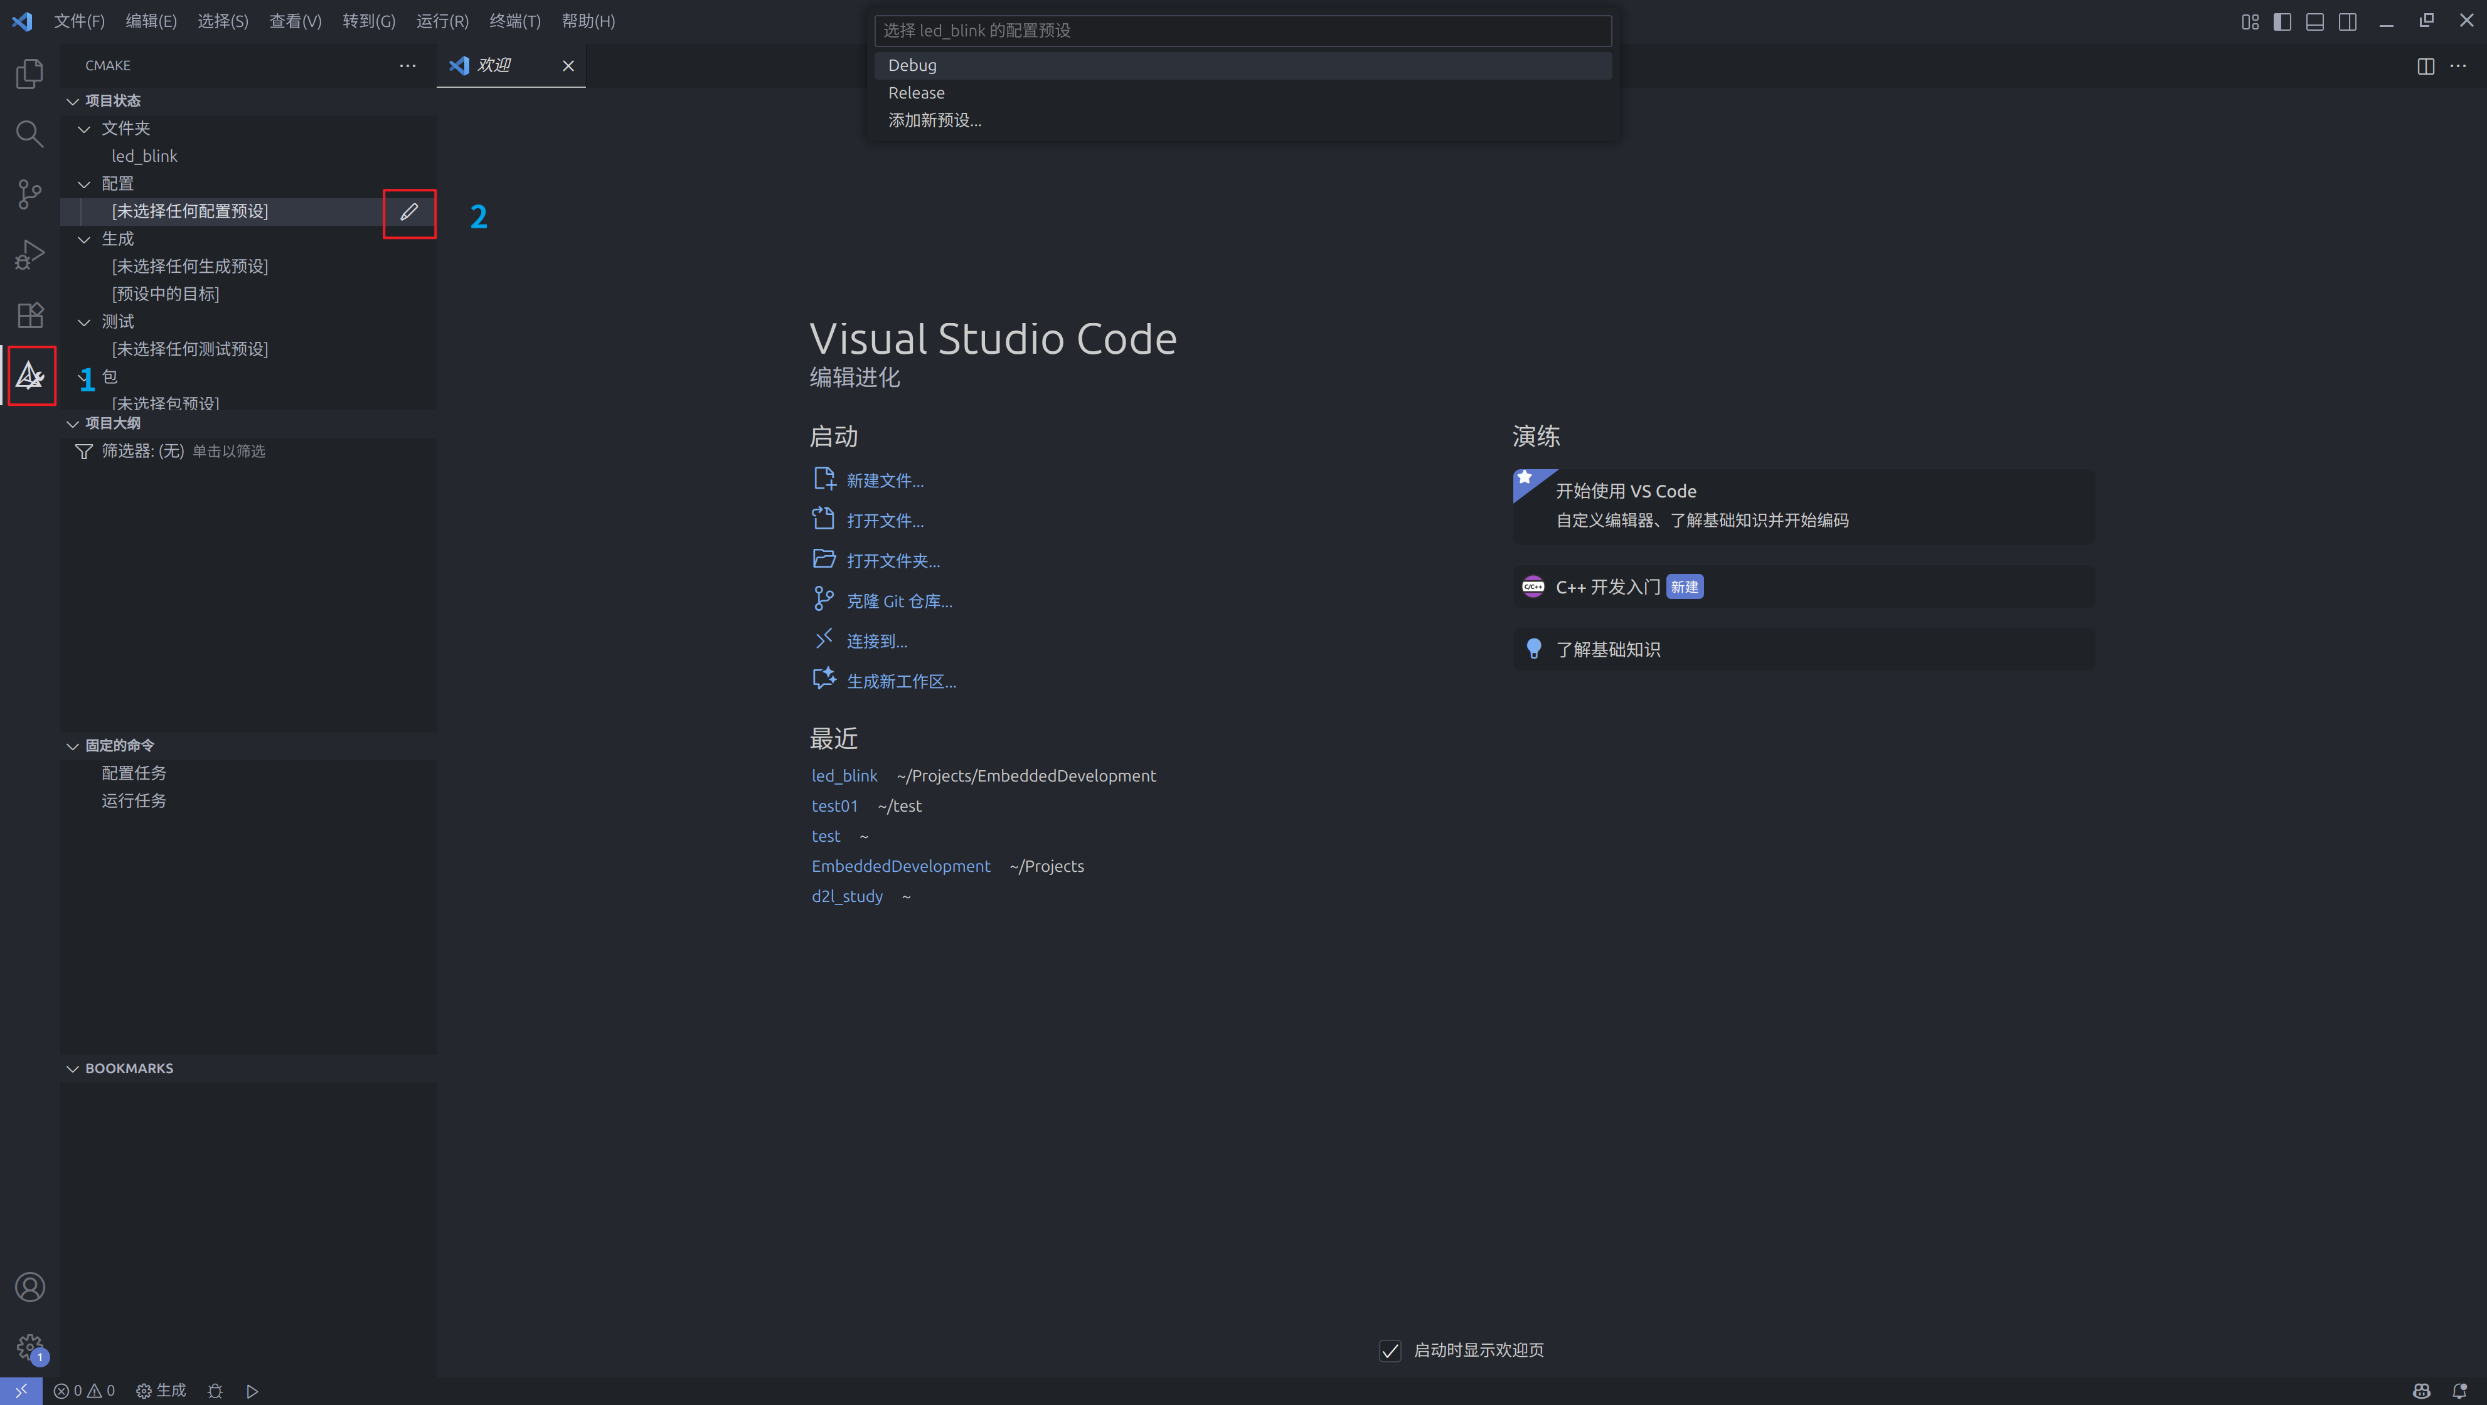
Task: Select Debug preset from the list
Action: point(912,66)
